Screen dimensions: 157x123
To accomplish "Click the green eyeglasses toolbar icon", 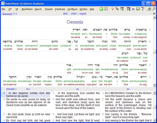I will tap(138, 9).
